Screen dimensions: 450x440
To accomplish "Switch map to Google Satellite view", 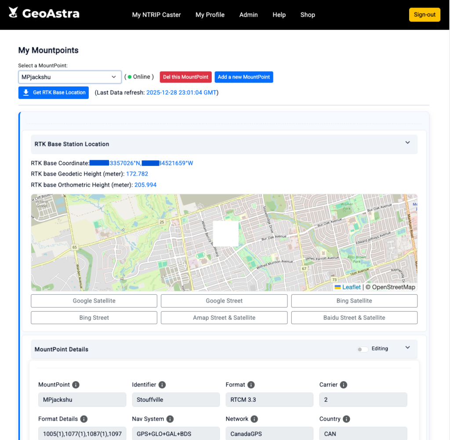I will [x=94, y=301].
